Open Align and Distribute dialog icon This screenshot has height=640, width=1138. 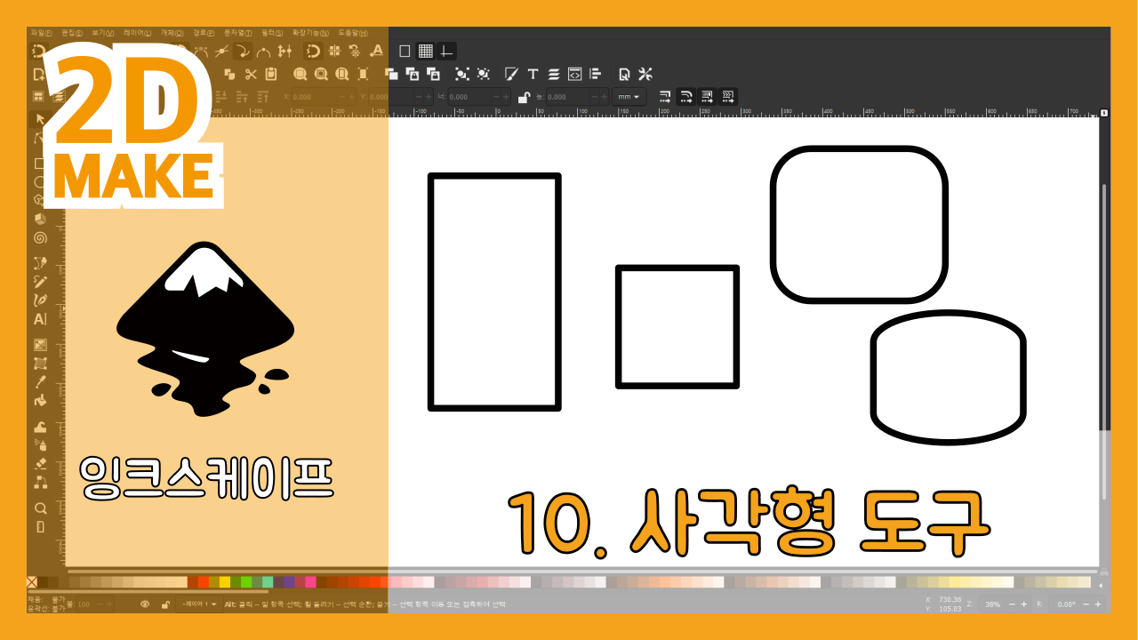pos(596,74)
